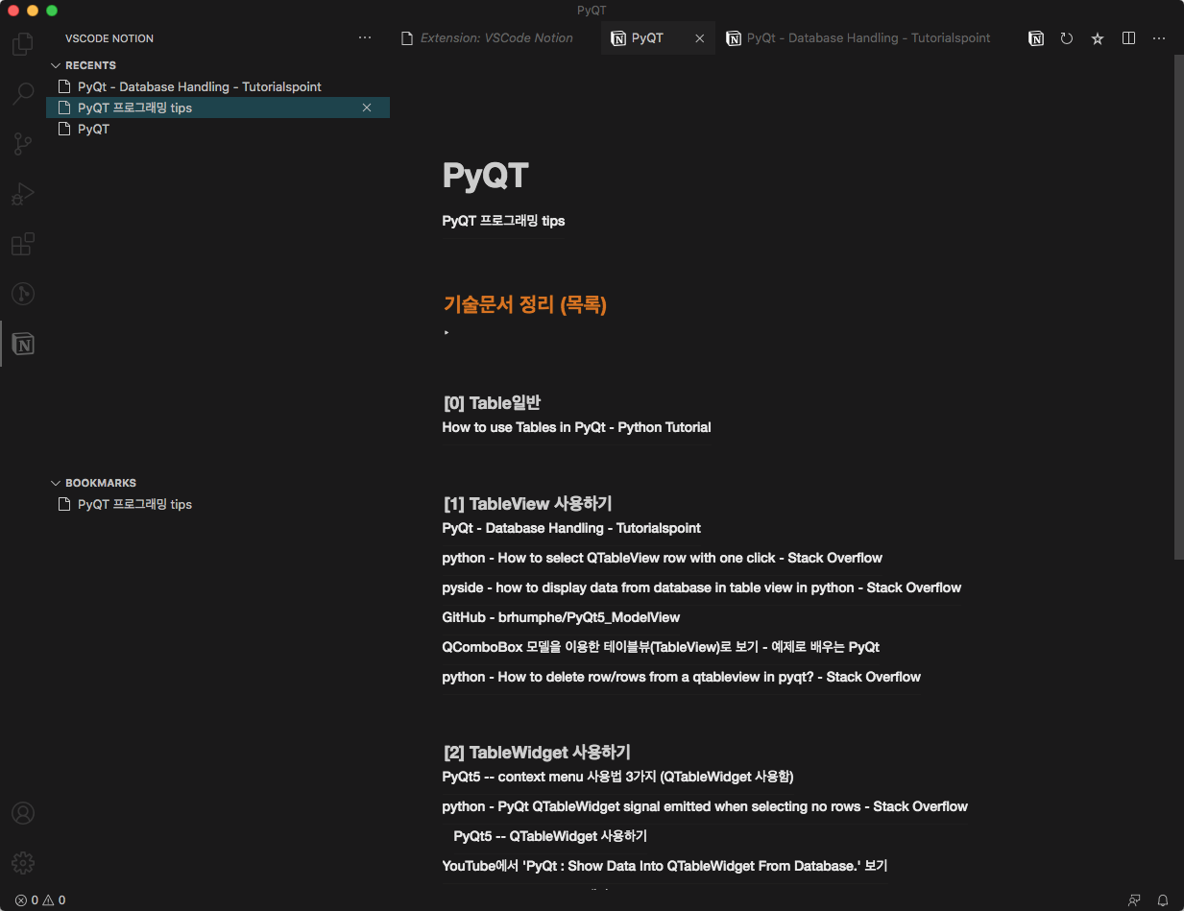Switch to PyQt - Database Handling tab
Screen dimensions: 1184x911
point(858,38)
